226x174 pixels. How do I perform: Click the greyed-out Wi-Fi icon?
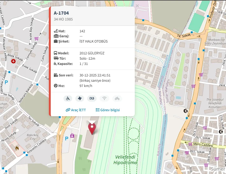tap(105, 98)
